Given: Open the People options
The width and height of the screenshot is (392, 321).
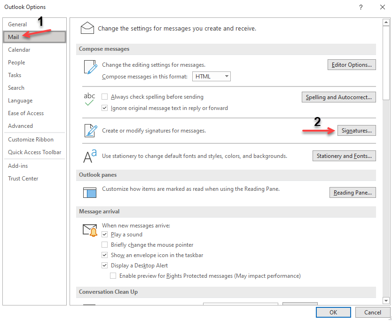Looking at the screenshot, I should click(x=34, y=63).
